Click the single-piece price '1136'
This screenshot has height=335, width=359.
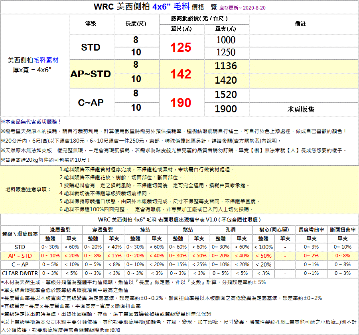(x=226, y=66)
